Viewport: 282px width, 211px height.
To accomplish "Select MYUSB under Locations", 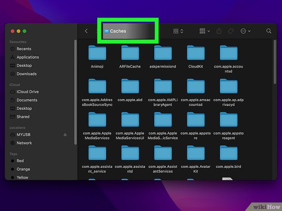I will [x=23, y=134].
